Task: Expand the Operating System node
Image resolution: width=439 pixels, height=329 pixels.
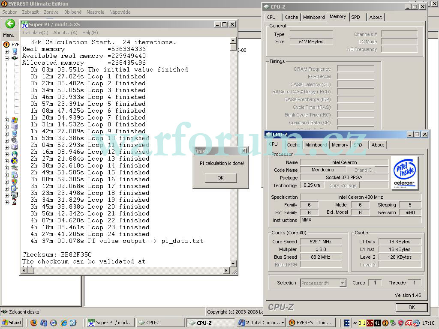Action: click(6, 120)
